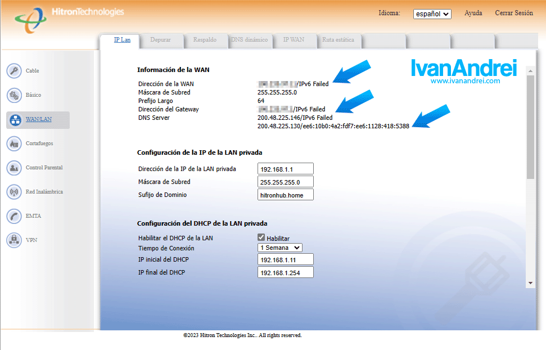Open the Idioma español language dropdown
546x350 pixels.
[x=432, y=14]
